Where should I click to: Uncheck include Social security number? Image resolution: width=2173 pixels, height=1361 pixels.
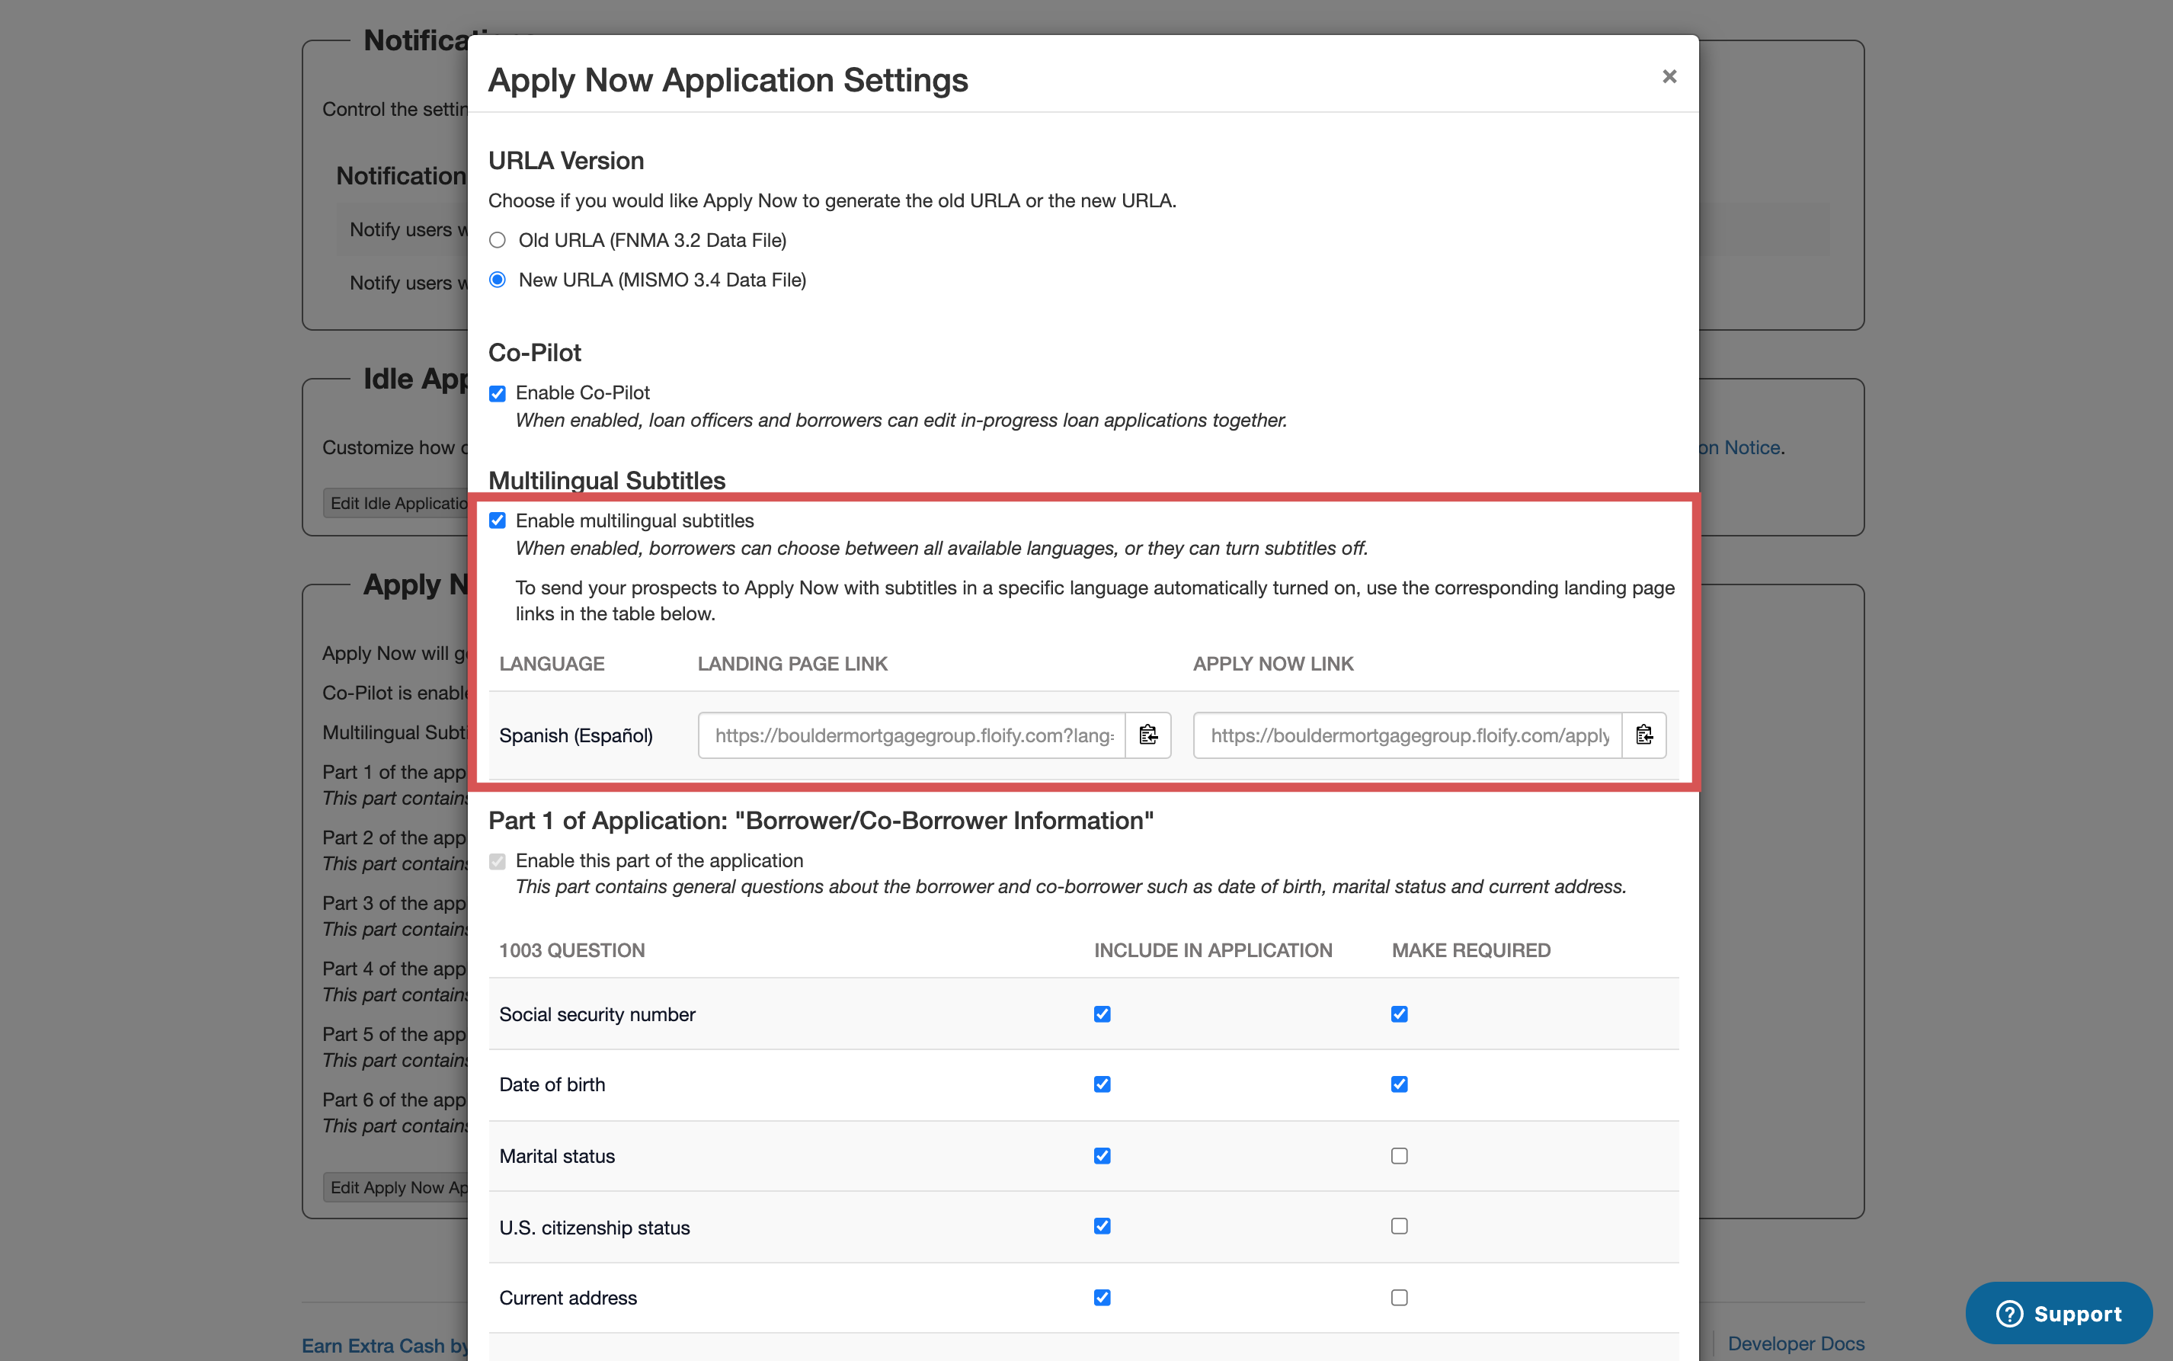(x=1103, y=1014)
